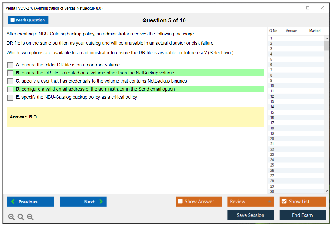The height and width of the screenshot is (228, 334).
Task: Click the zoom out magnifier icon
Action: click(x=30, y=217)
